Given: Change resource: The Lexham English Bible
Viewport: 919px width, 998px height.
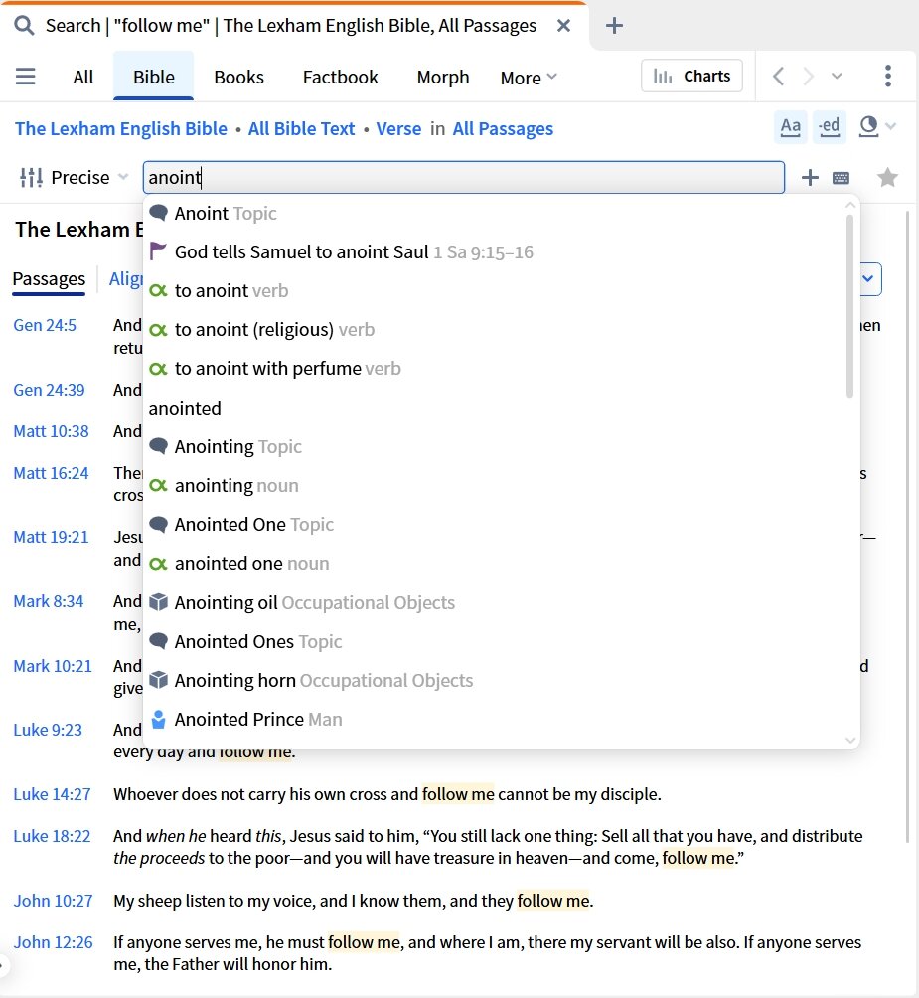Looking at the screenshot, I should 121,128.
